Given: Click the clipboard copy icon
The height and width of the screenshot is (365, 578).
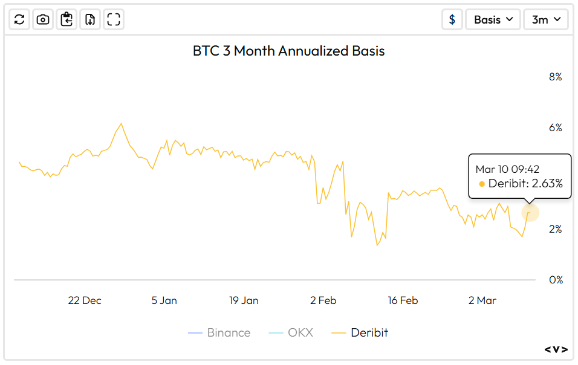Looking at the screenshot, I should point(67,19).
